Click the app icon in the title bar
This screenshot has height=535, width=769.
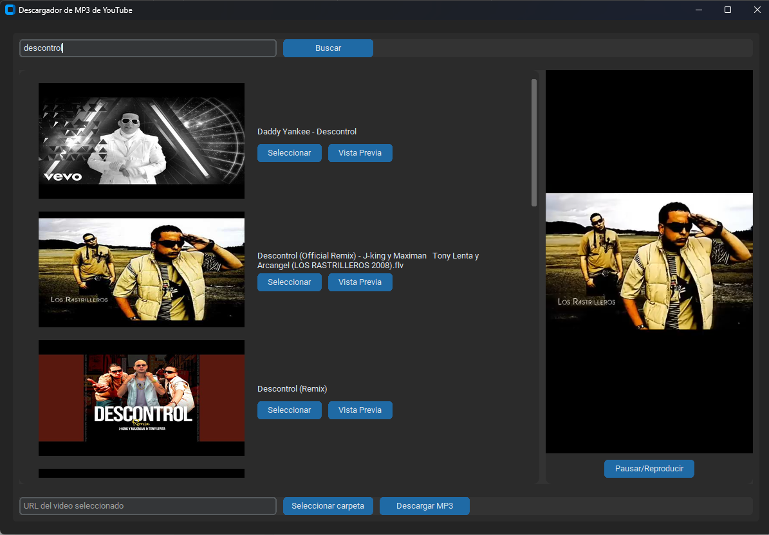(10, 10)
